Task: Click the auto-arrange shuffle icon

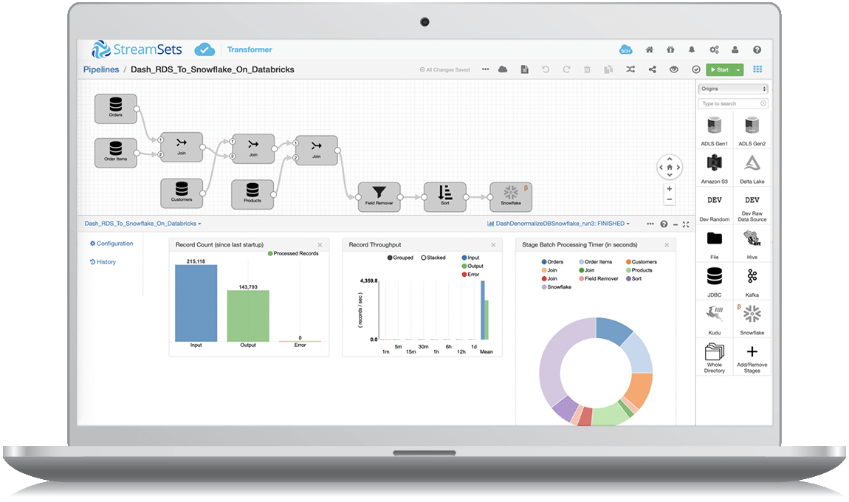Action: 630,69
